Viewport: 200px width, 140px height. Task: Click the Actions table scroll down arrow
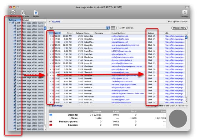(186, 102)
